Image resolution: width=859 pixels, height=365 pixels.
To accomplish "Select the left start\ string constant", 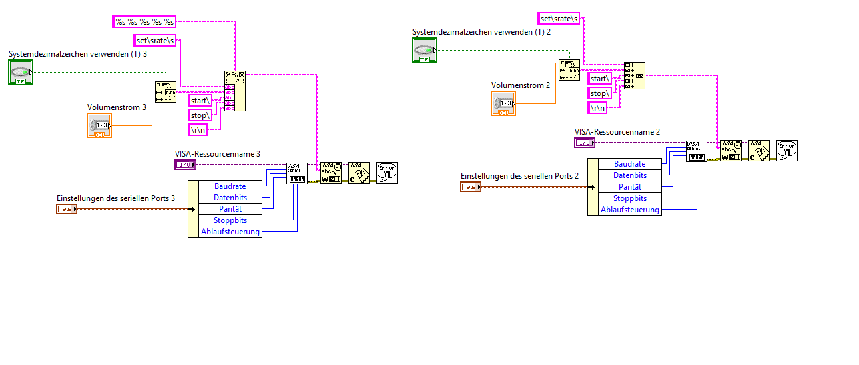I will (200, 101).
